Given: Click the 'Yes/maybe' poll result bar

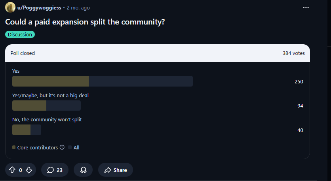Looking at the screenshot, I should click(46, 106).
